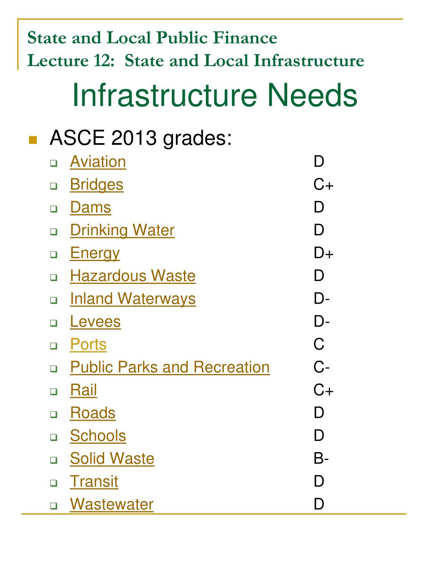This screenshot has width=428, height=571.
Task: Open Public Parks and Recreation link
Action: 170,367
